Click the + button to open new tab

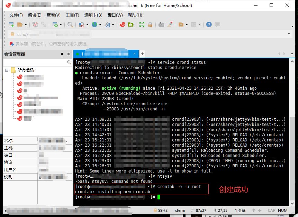tap(142, 54)
